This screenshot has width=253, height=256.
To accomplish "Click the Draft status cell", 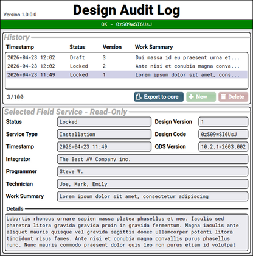I will pos(77,57).
